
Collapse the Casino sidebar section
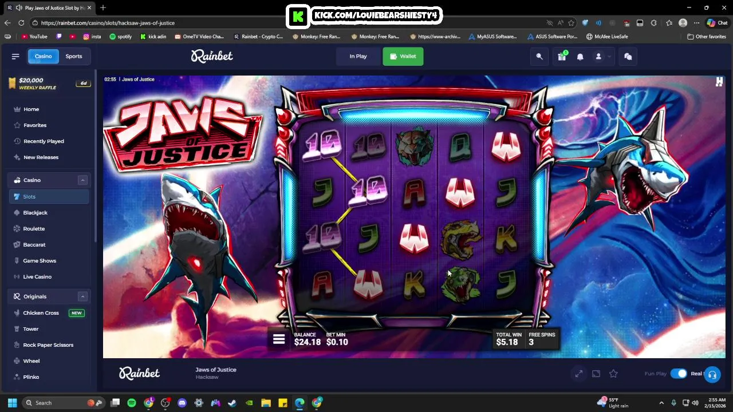(x=82, y=180)
